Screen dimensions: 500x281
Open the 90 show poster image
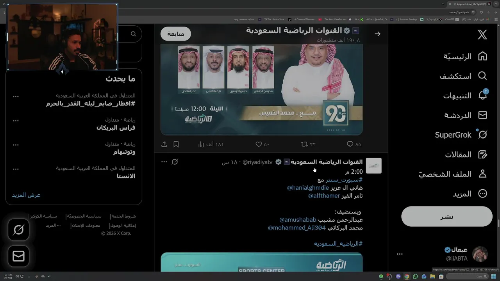click(262, 89)
